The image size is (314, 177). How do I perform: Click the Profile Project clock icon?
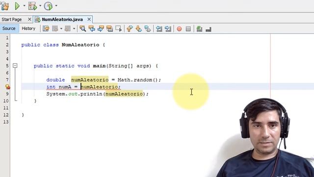click(x=48, y=6)
